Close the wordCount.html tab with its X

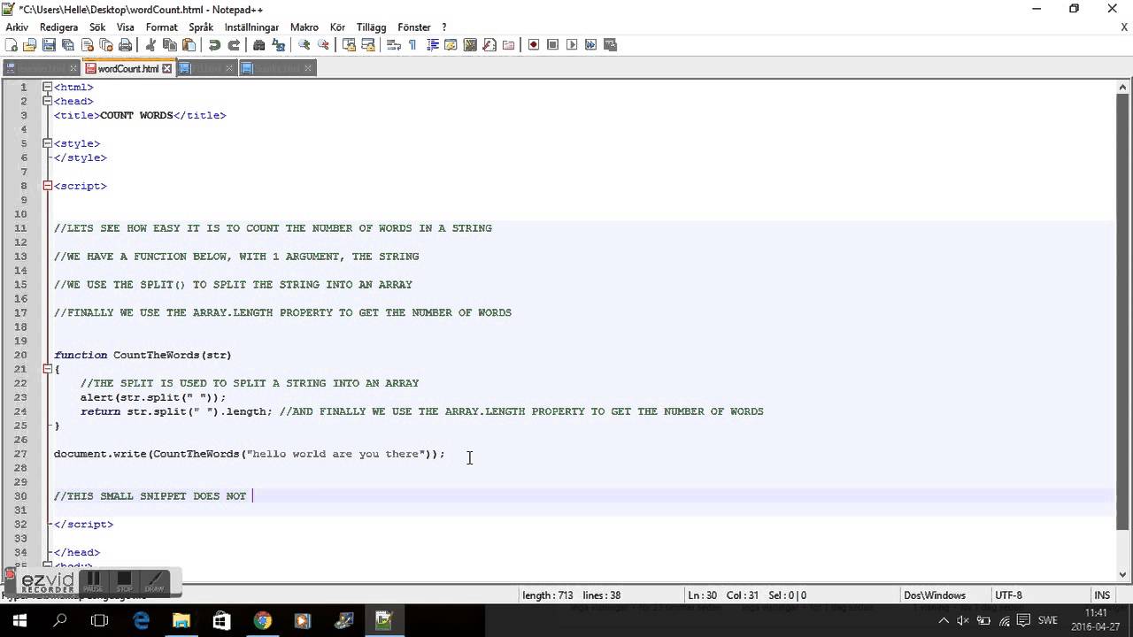click(x=167, y=68)
